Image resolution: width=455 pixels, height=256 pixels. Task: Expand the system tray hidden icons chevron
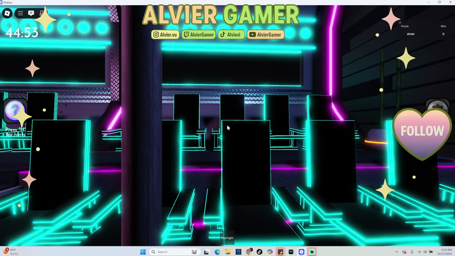(397, 252)
